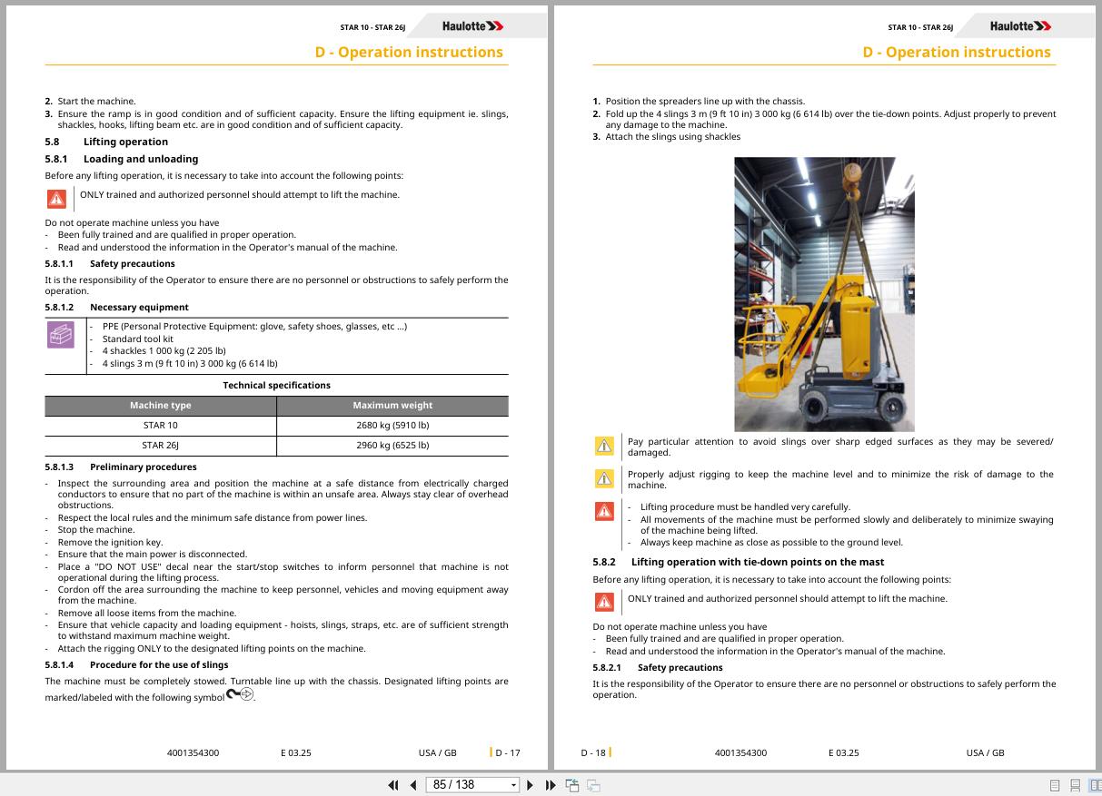Screen dimensions: 1102x796
Task: Click the '5.8.2.1 Safety precautions' heading
Action: (658, 667)
